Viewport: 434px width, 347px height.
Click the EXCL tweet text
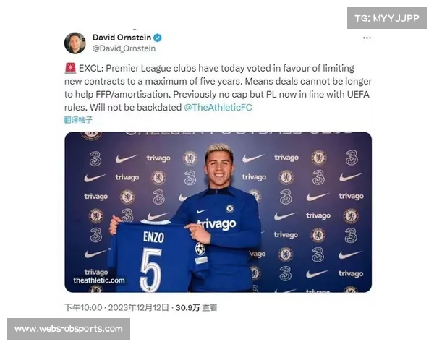coord(217,87)
